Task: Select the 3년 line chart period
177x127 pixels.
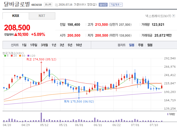Action: (x=62, y=45)
